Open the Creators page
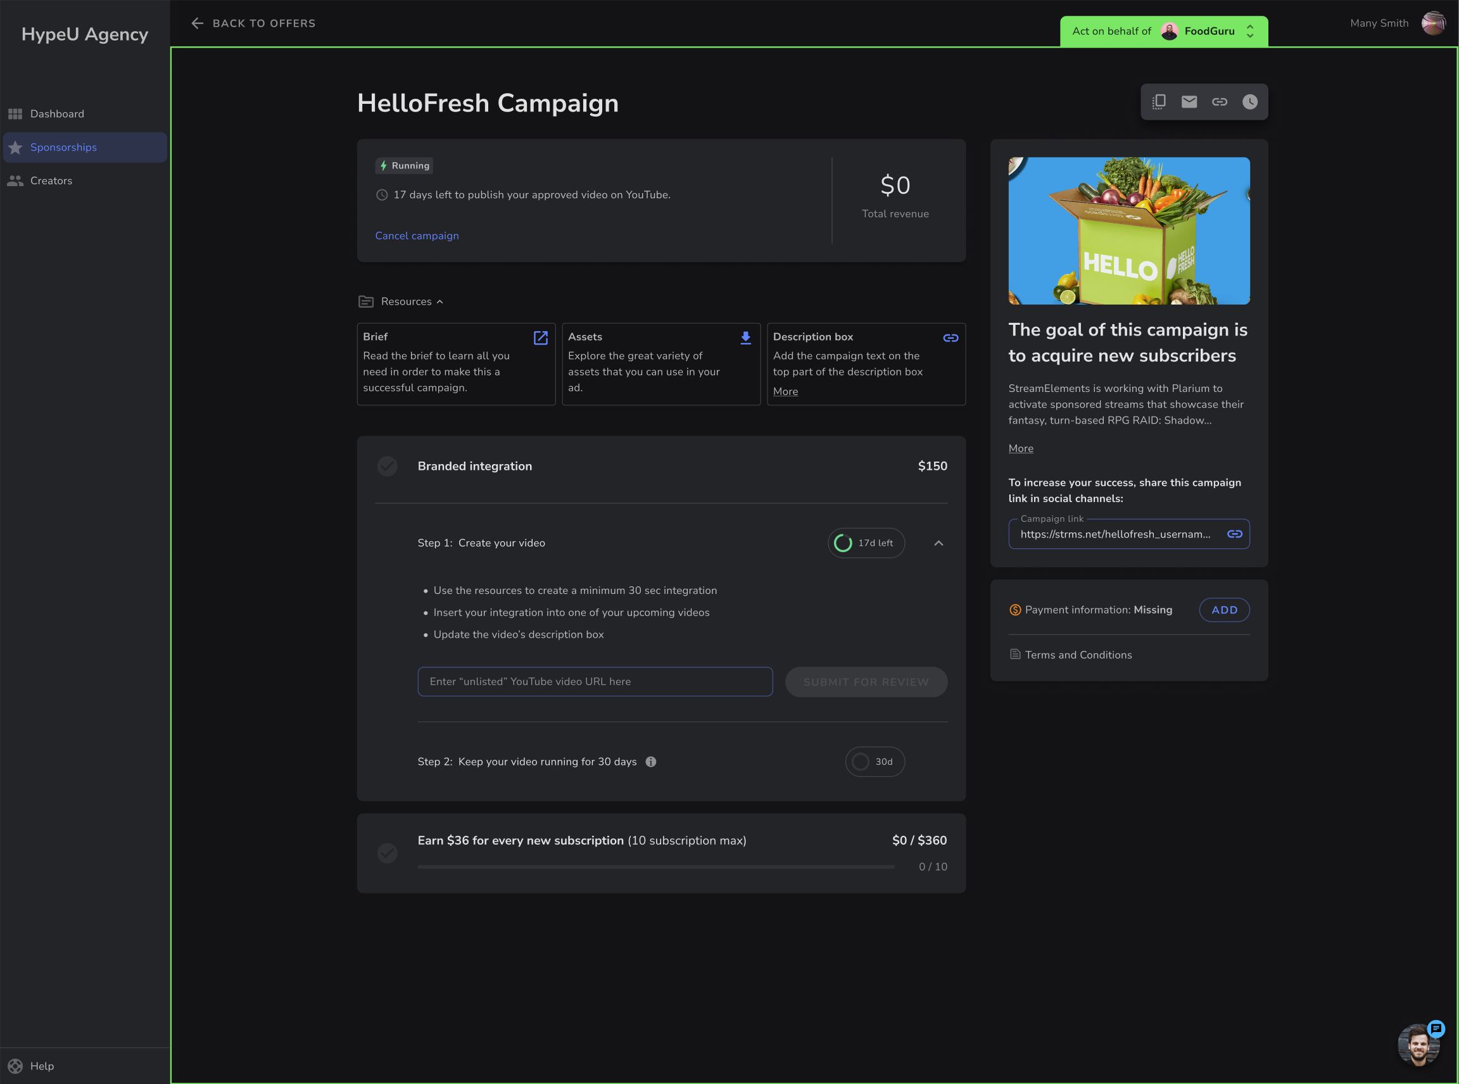This screenshot has height=1084, width=1459. 51,180
